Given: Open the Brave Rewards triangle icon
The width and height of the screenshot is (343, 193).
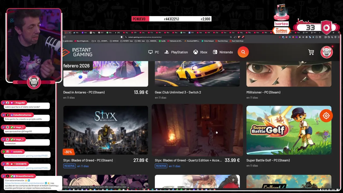Looking at the screenshot, I should click(243, 37).
